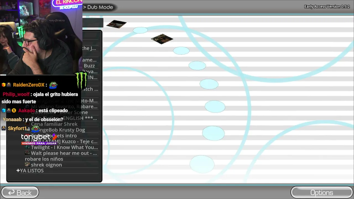Click the Dub Mode breadcrumb label
354x199 pixels.
tap(100, 7)
